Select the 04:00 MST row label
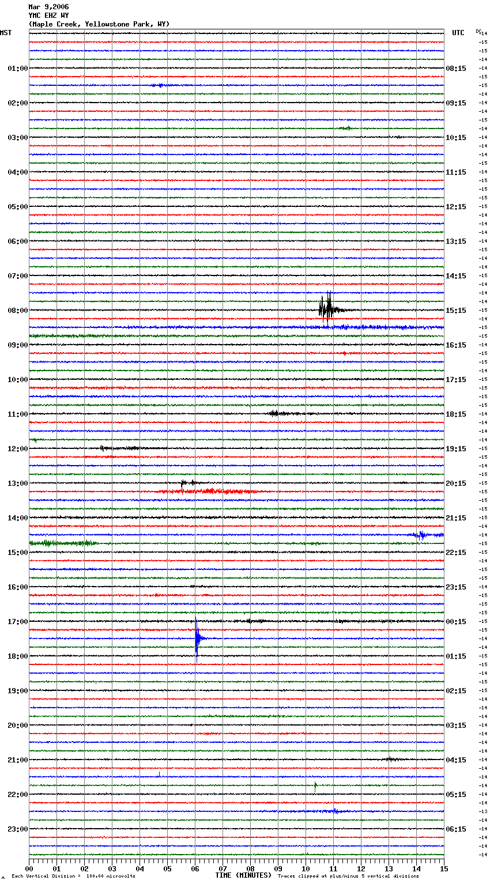The image size is (490, 884). coord(18,172)
